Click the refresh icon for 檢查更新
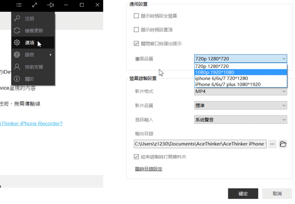Screen dimensions: 295x204 [17, 31]
